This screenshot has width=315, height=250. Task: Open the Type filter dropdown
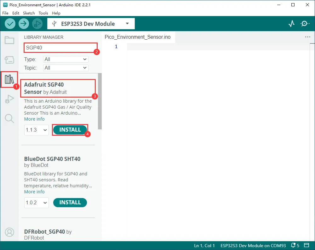(x=66, y=59)
